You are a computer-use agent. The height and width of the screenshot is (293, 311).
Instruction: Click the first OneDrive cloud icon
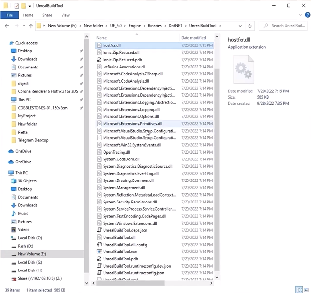(x=11, y=151)
